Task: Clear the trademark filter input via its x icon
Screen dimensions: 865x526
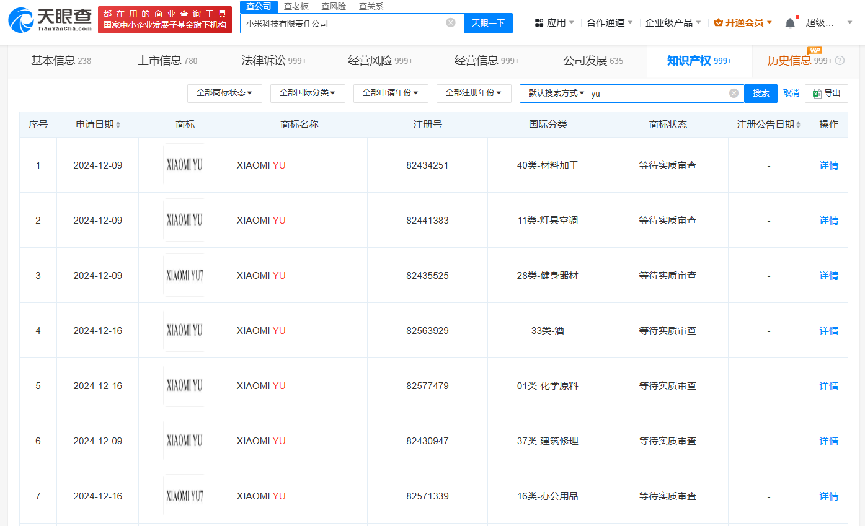Action: pos(733,93)
